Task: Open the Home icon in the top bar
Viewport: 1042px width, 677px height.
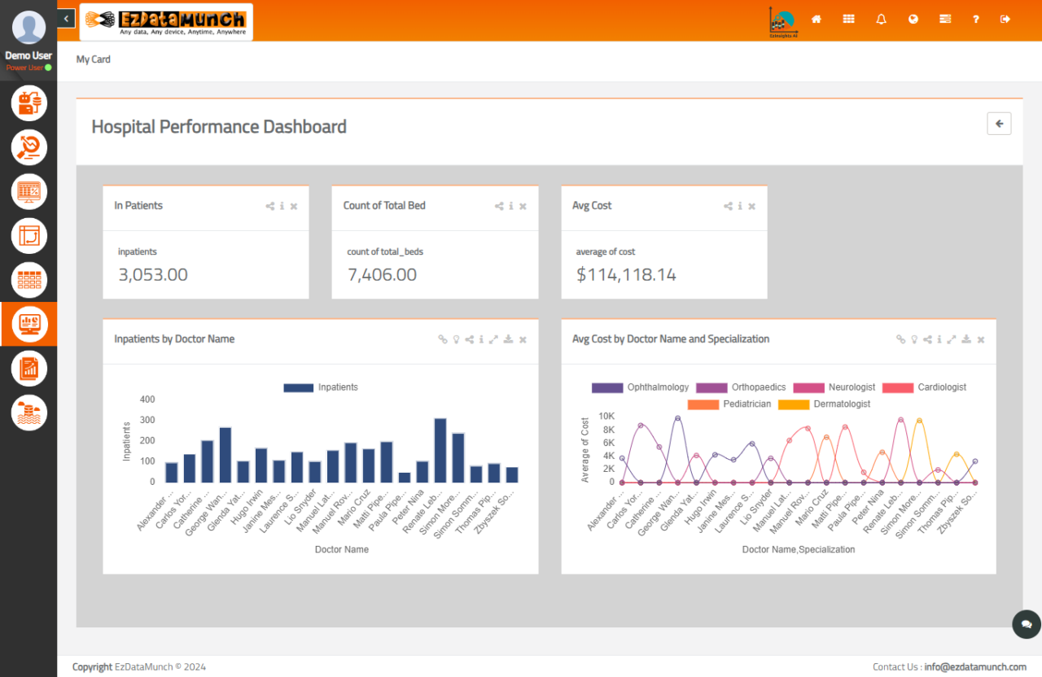Action: [x=816, y=18]
